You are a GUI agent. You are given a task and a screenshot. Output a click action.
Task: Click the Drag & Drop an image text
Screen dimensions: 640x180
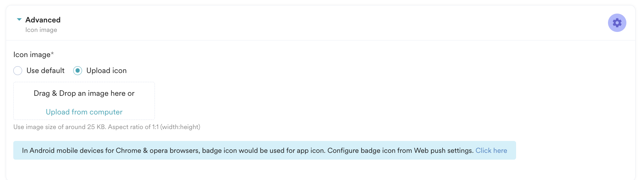pos(84,93)
